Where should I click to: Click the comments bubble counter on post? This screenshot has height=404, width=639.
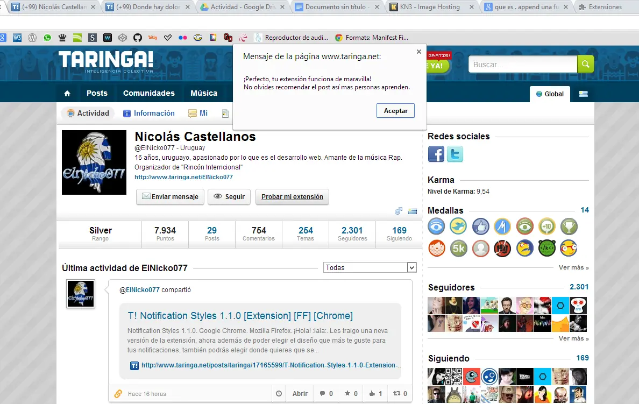pos(326,393)
